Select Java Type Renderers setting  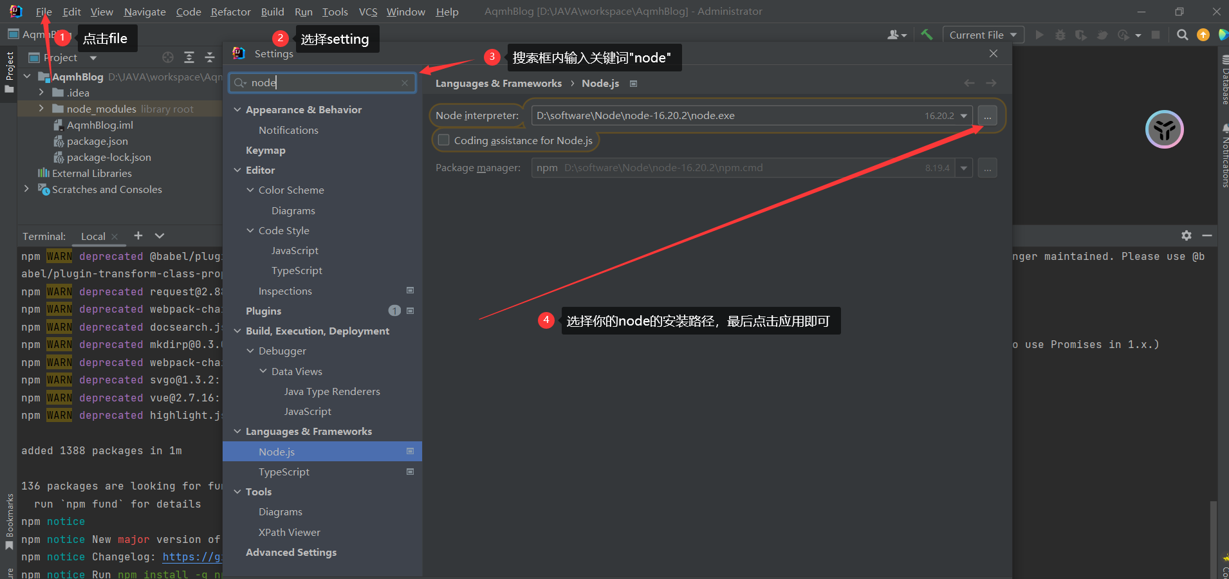pos(332,391)
